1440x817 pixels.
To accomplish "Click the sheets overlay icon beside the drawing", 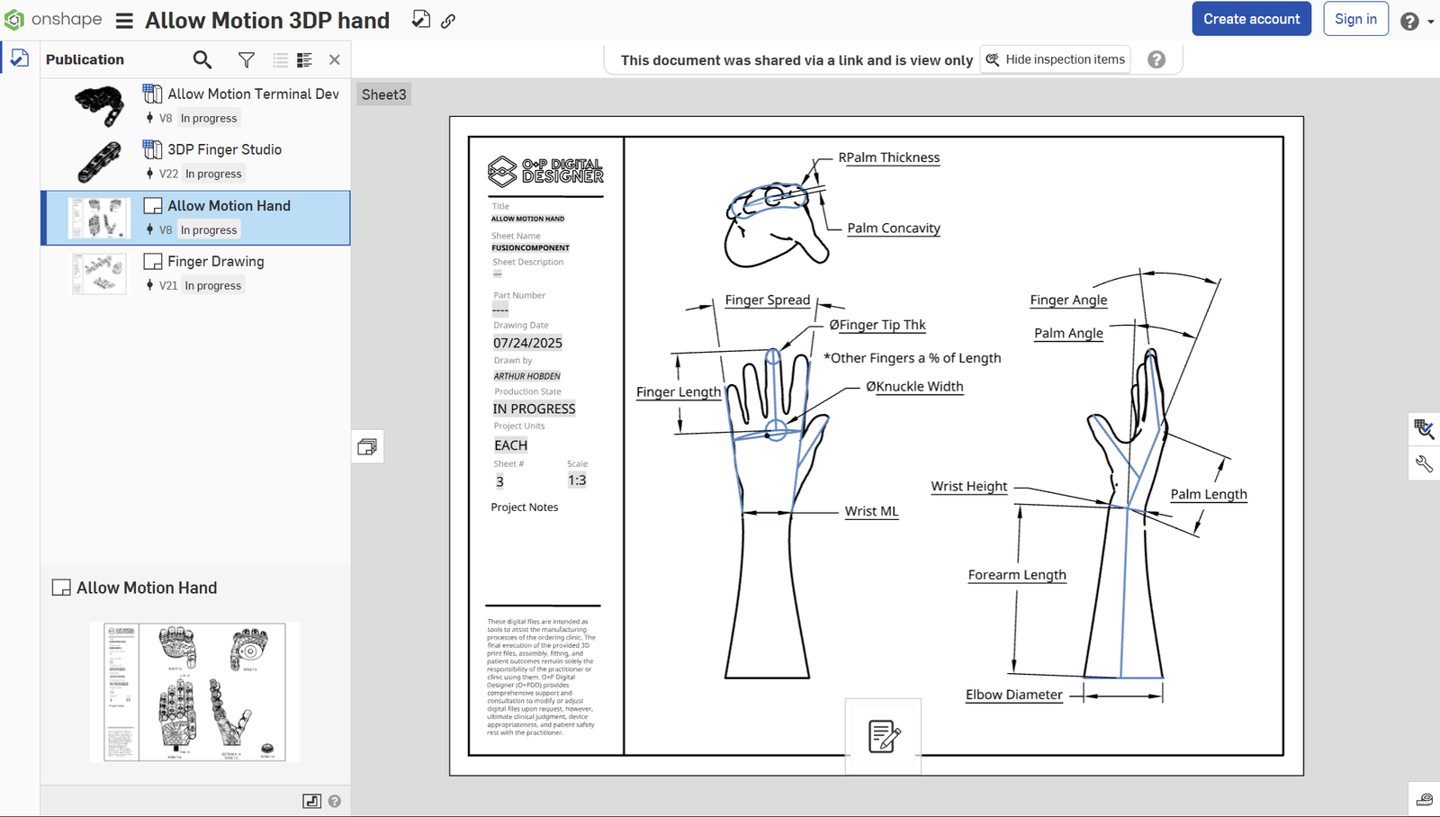I will point(367,446).
